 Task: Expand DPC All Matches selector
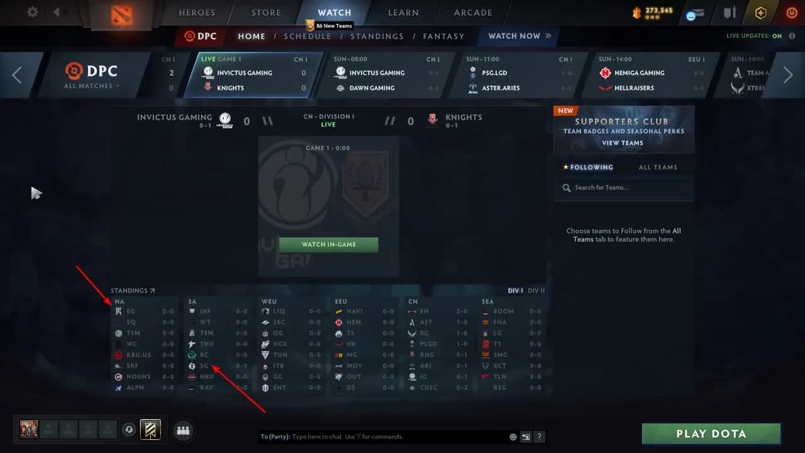[92, 75]
